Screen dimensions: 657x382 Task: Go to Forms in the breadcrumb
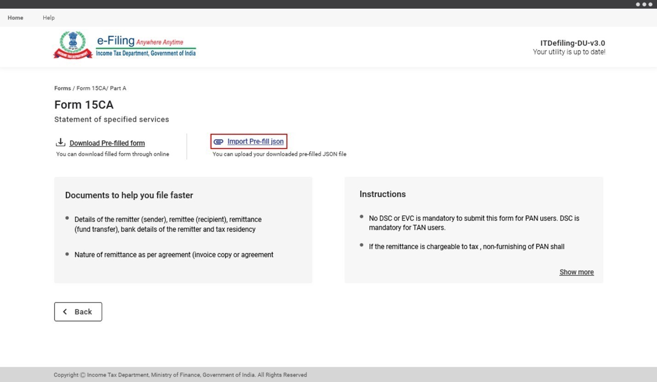click(63, 88)
